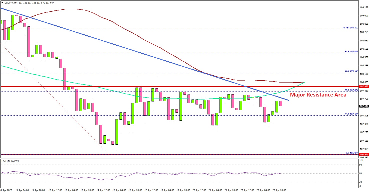Click where green and dark red averages meet
The image size is (370, 193).
tap(304, 82)
